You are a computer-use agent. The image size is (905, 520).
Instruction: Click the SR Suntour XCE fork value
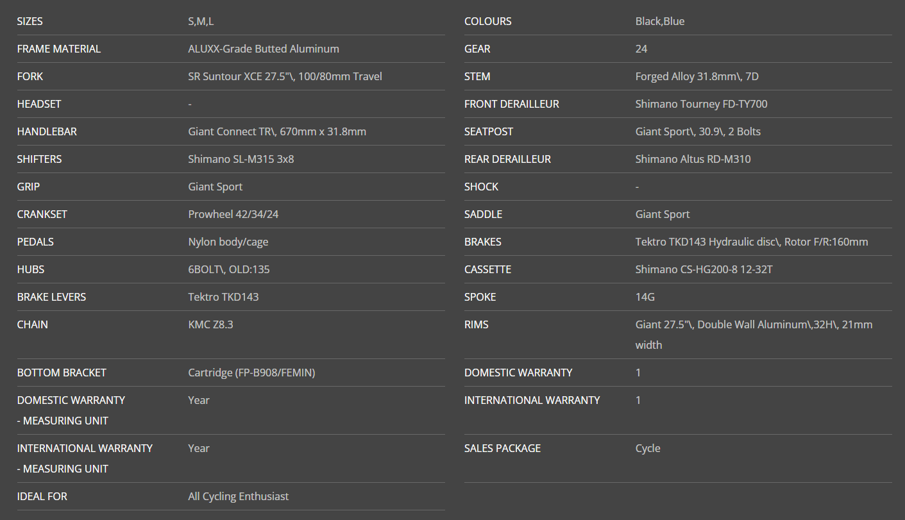coord(285,76)
